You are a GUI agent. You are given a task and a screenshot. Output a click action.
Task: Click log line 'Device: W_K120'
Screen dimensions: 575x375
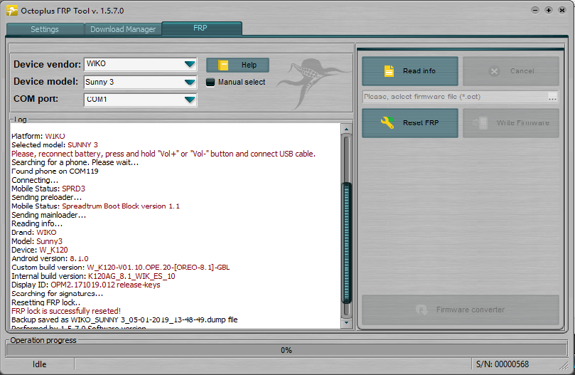click(x=40, y=250)
